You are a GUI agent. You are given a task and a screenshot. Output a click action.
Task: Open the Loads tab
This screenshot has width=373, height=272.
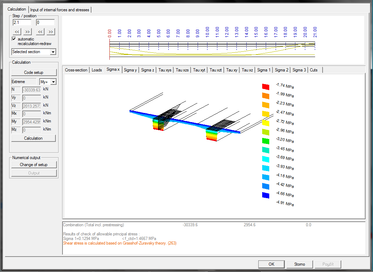point(97,70)
